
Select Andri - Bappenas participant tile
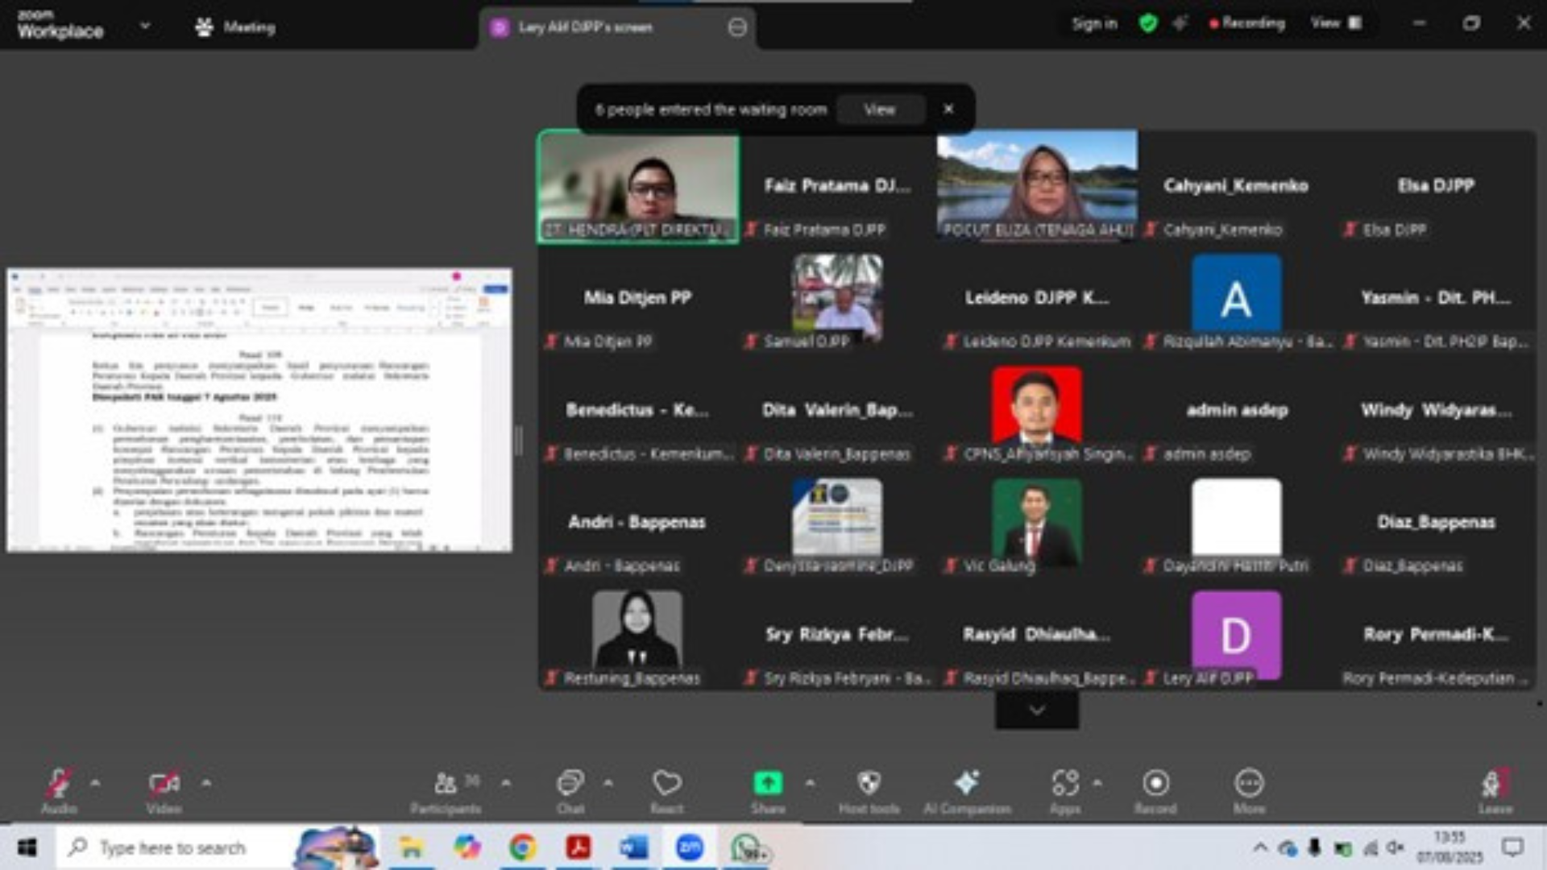tap(638, 524)
